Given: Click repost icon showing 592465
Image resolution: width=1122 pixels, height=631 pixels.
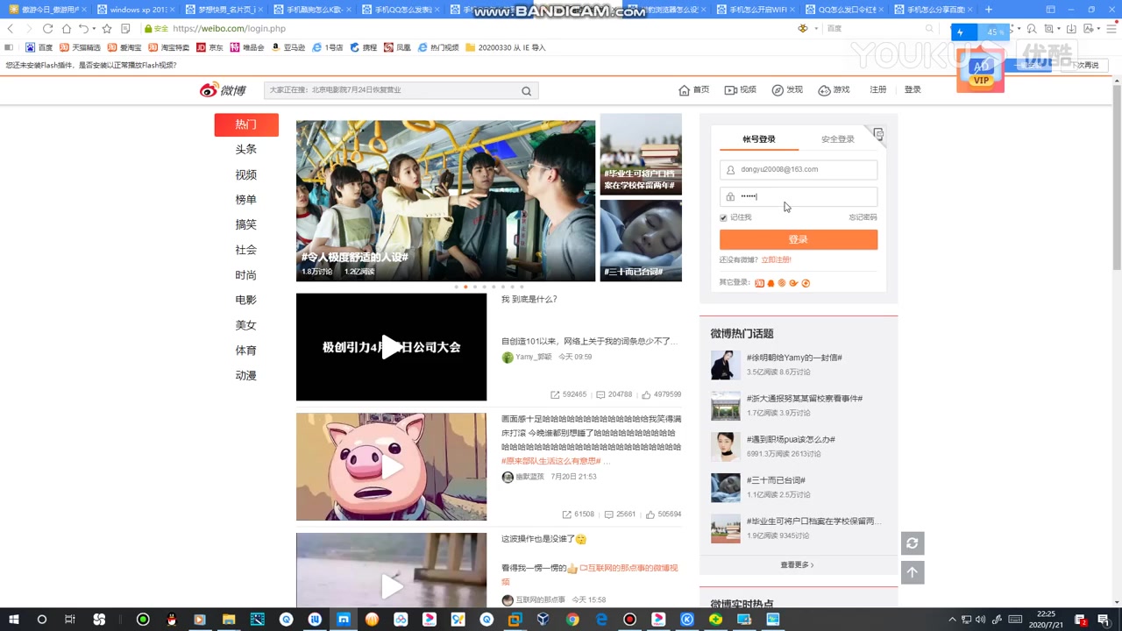Looking at the screenshot, I should (x=555, y=395).
